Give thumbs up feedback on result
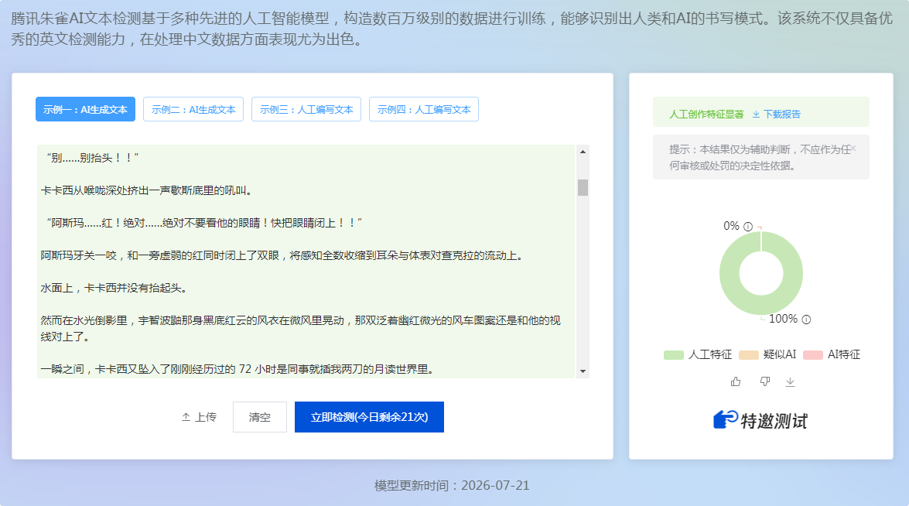The width and height of the screenshot is (909, 506). coord(736,381)
